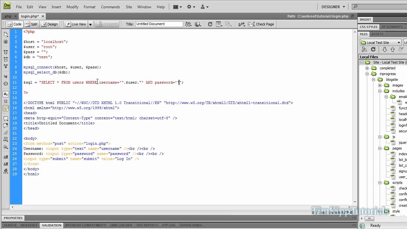This screenshot has width=407, height=229.
Task: Switch to the AP ELEMENTS tab
Action: (392, 27)
